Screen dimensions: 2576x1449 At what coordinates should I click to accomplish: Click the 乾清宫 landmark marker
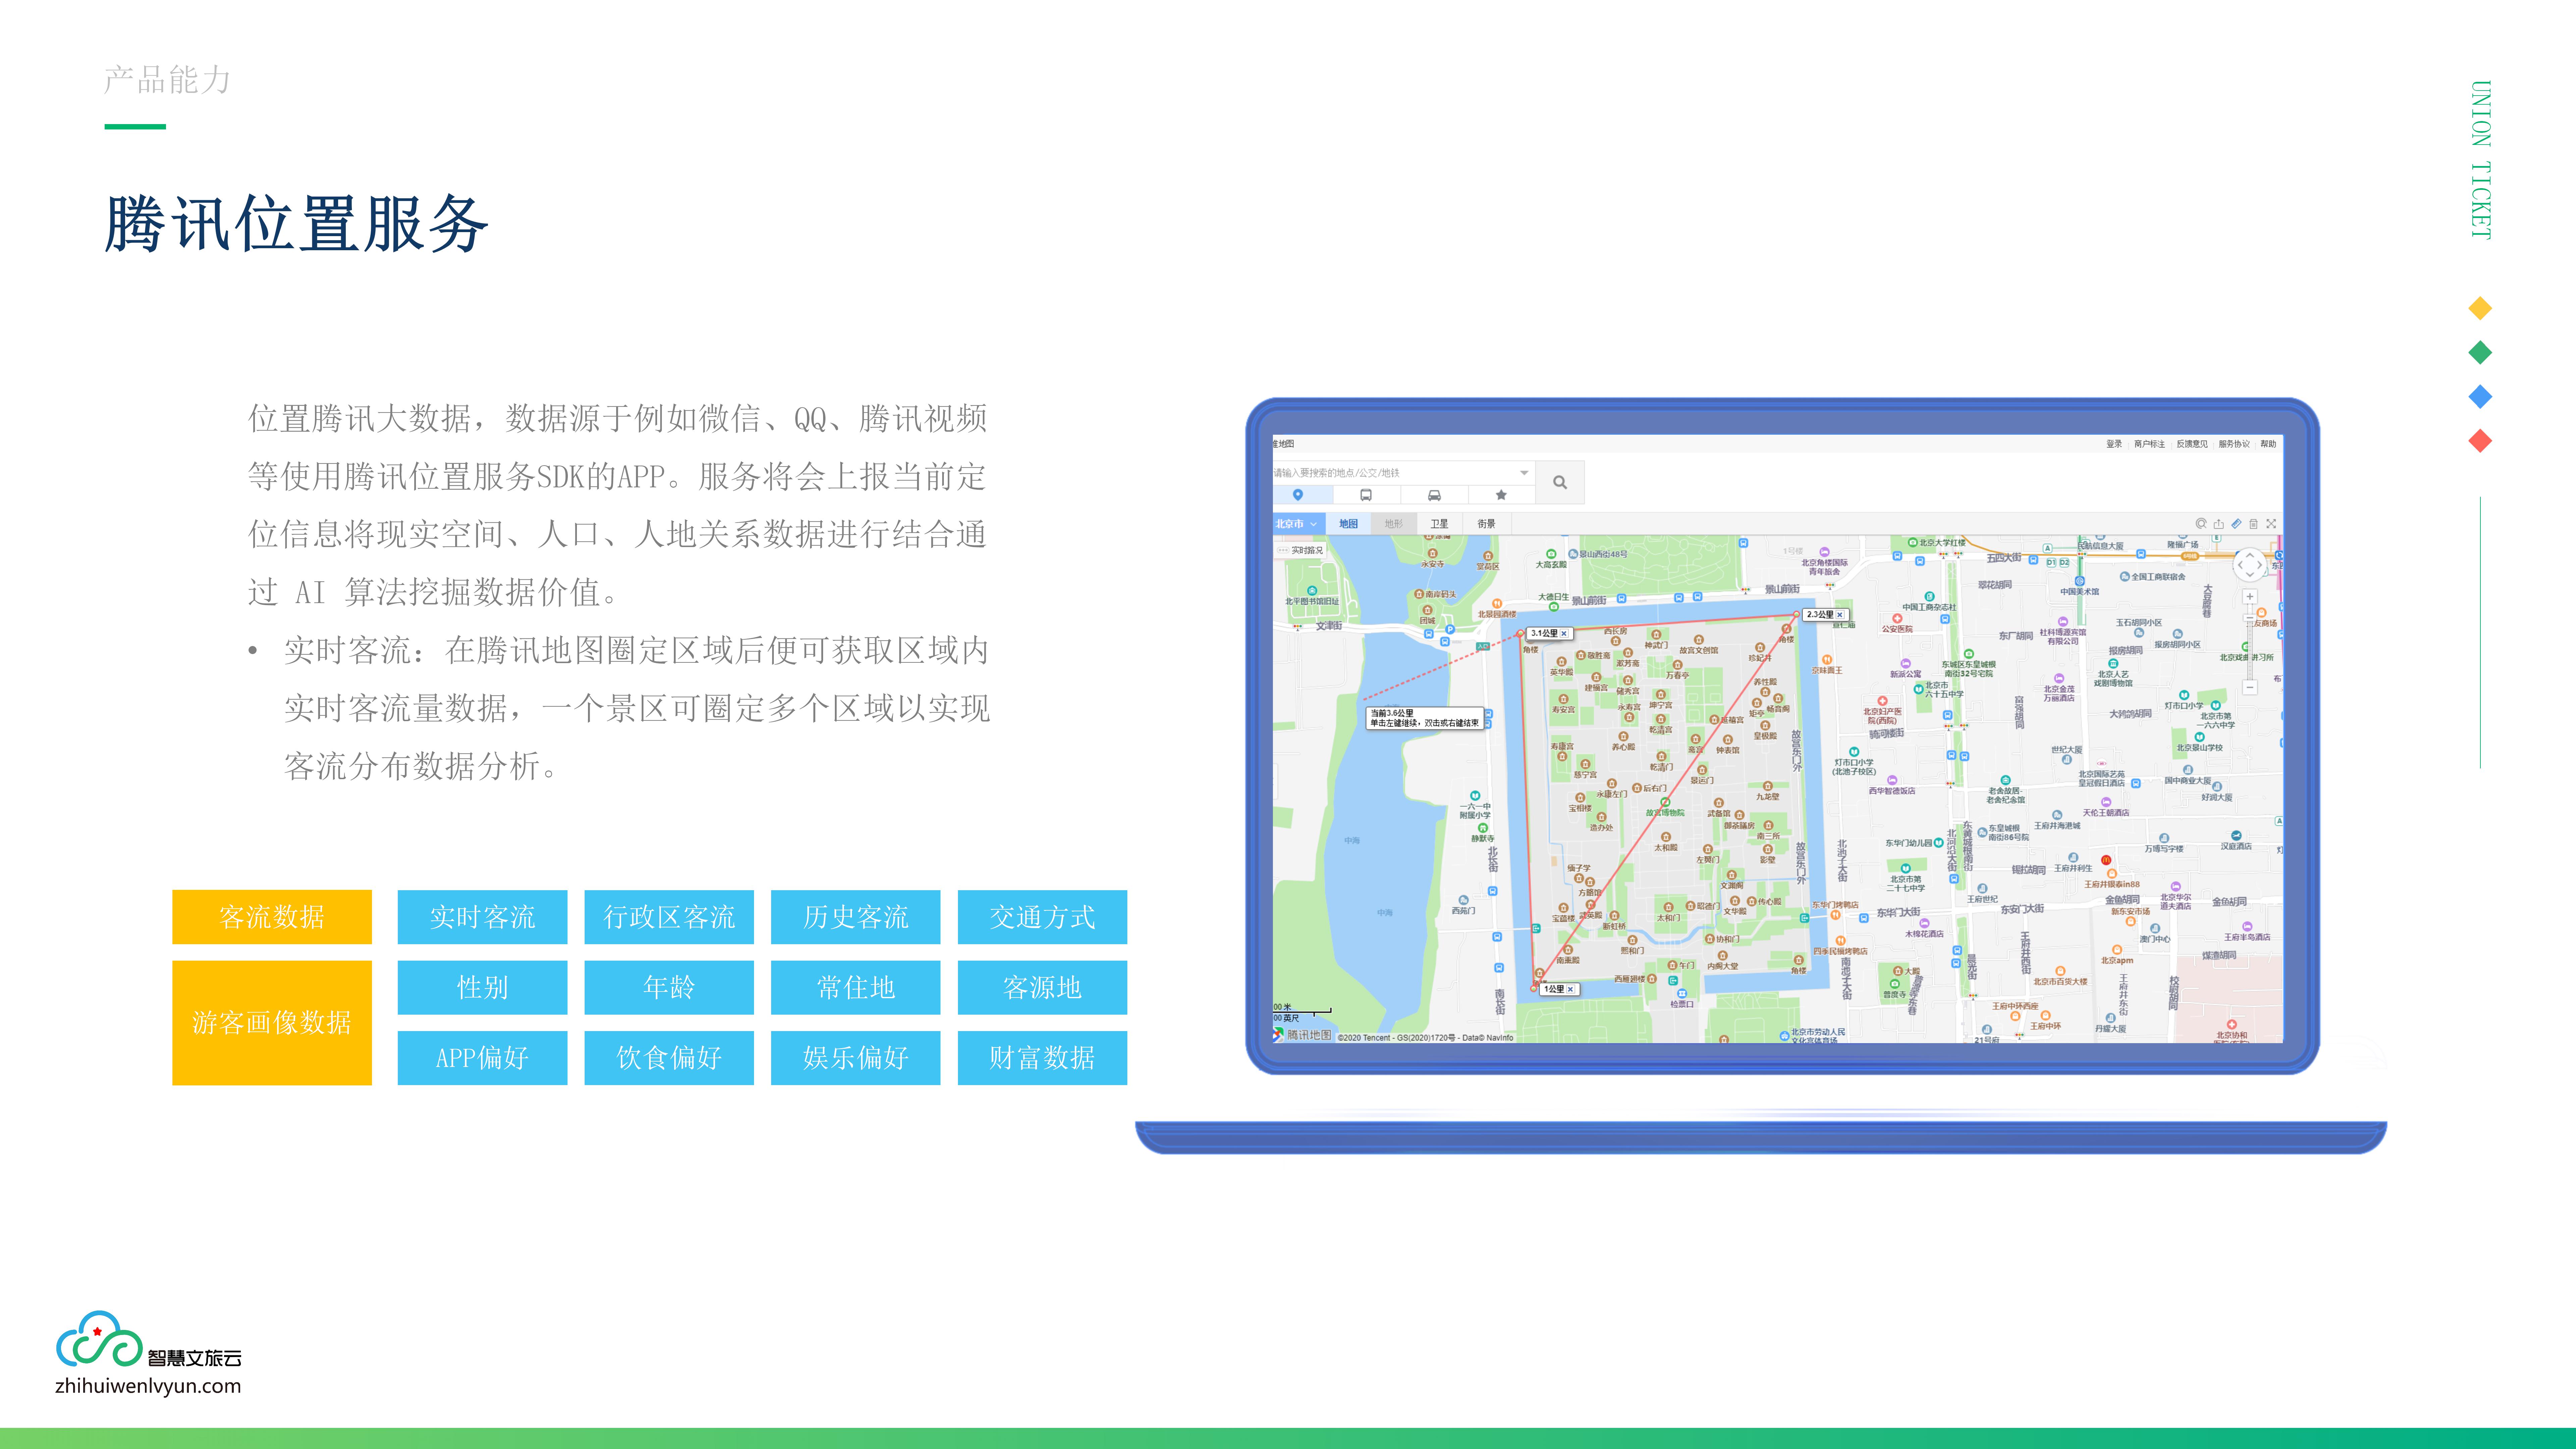coord(1661,719)
